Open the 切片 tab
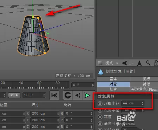 point(113,90)
